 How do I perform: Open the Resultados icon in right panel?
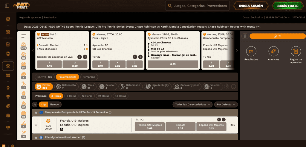point(251,51)
